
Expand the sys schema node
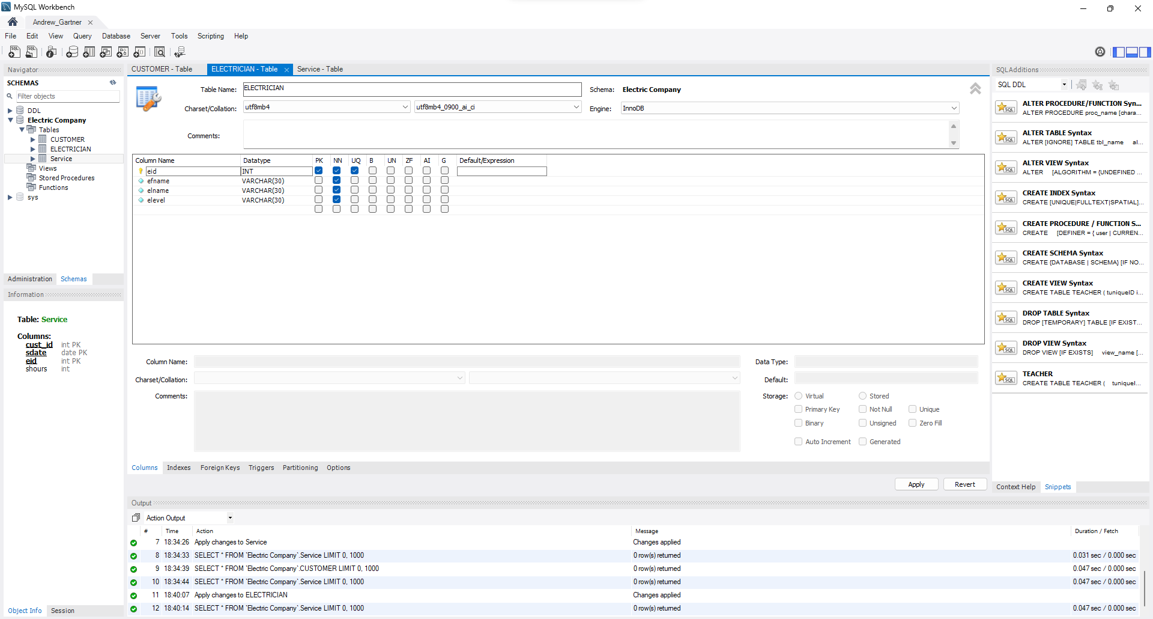(x=10, y=197)
